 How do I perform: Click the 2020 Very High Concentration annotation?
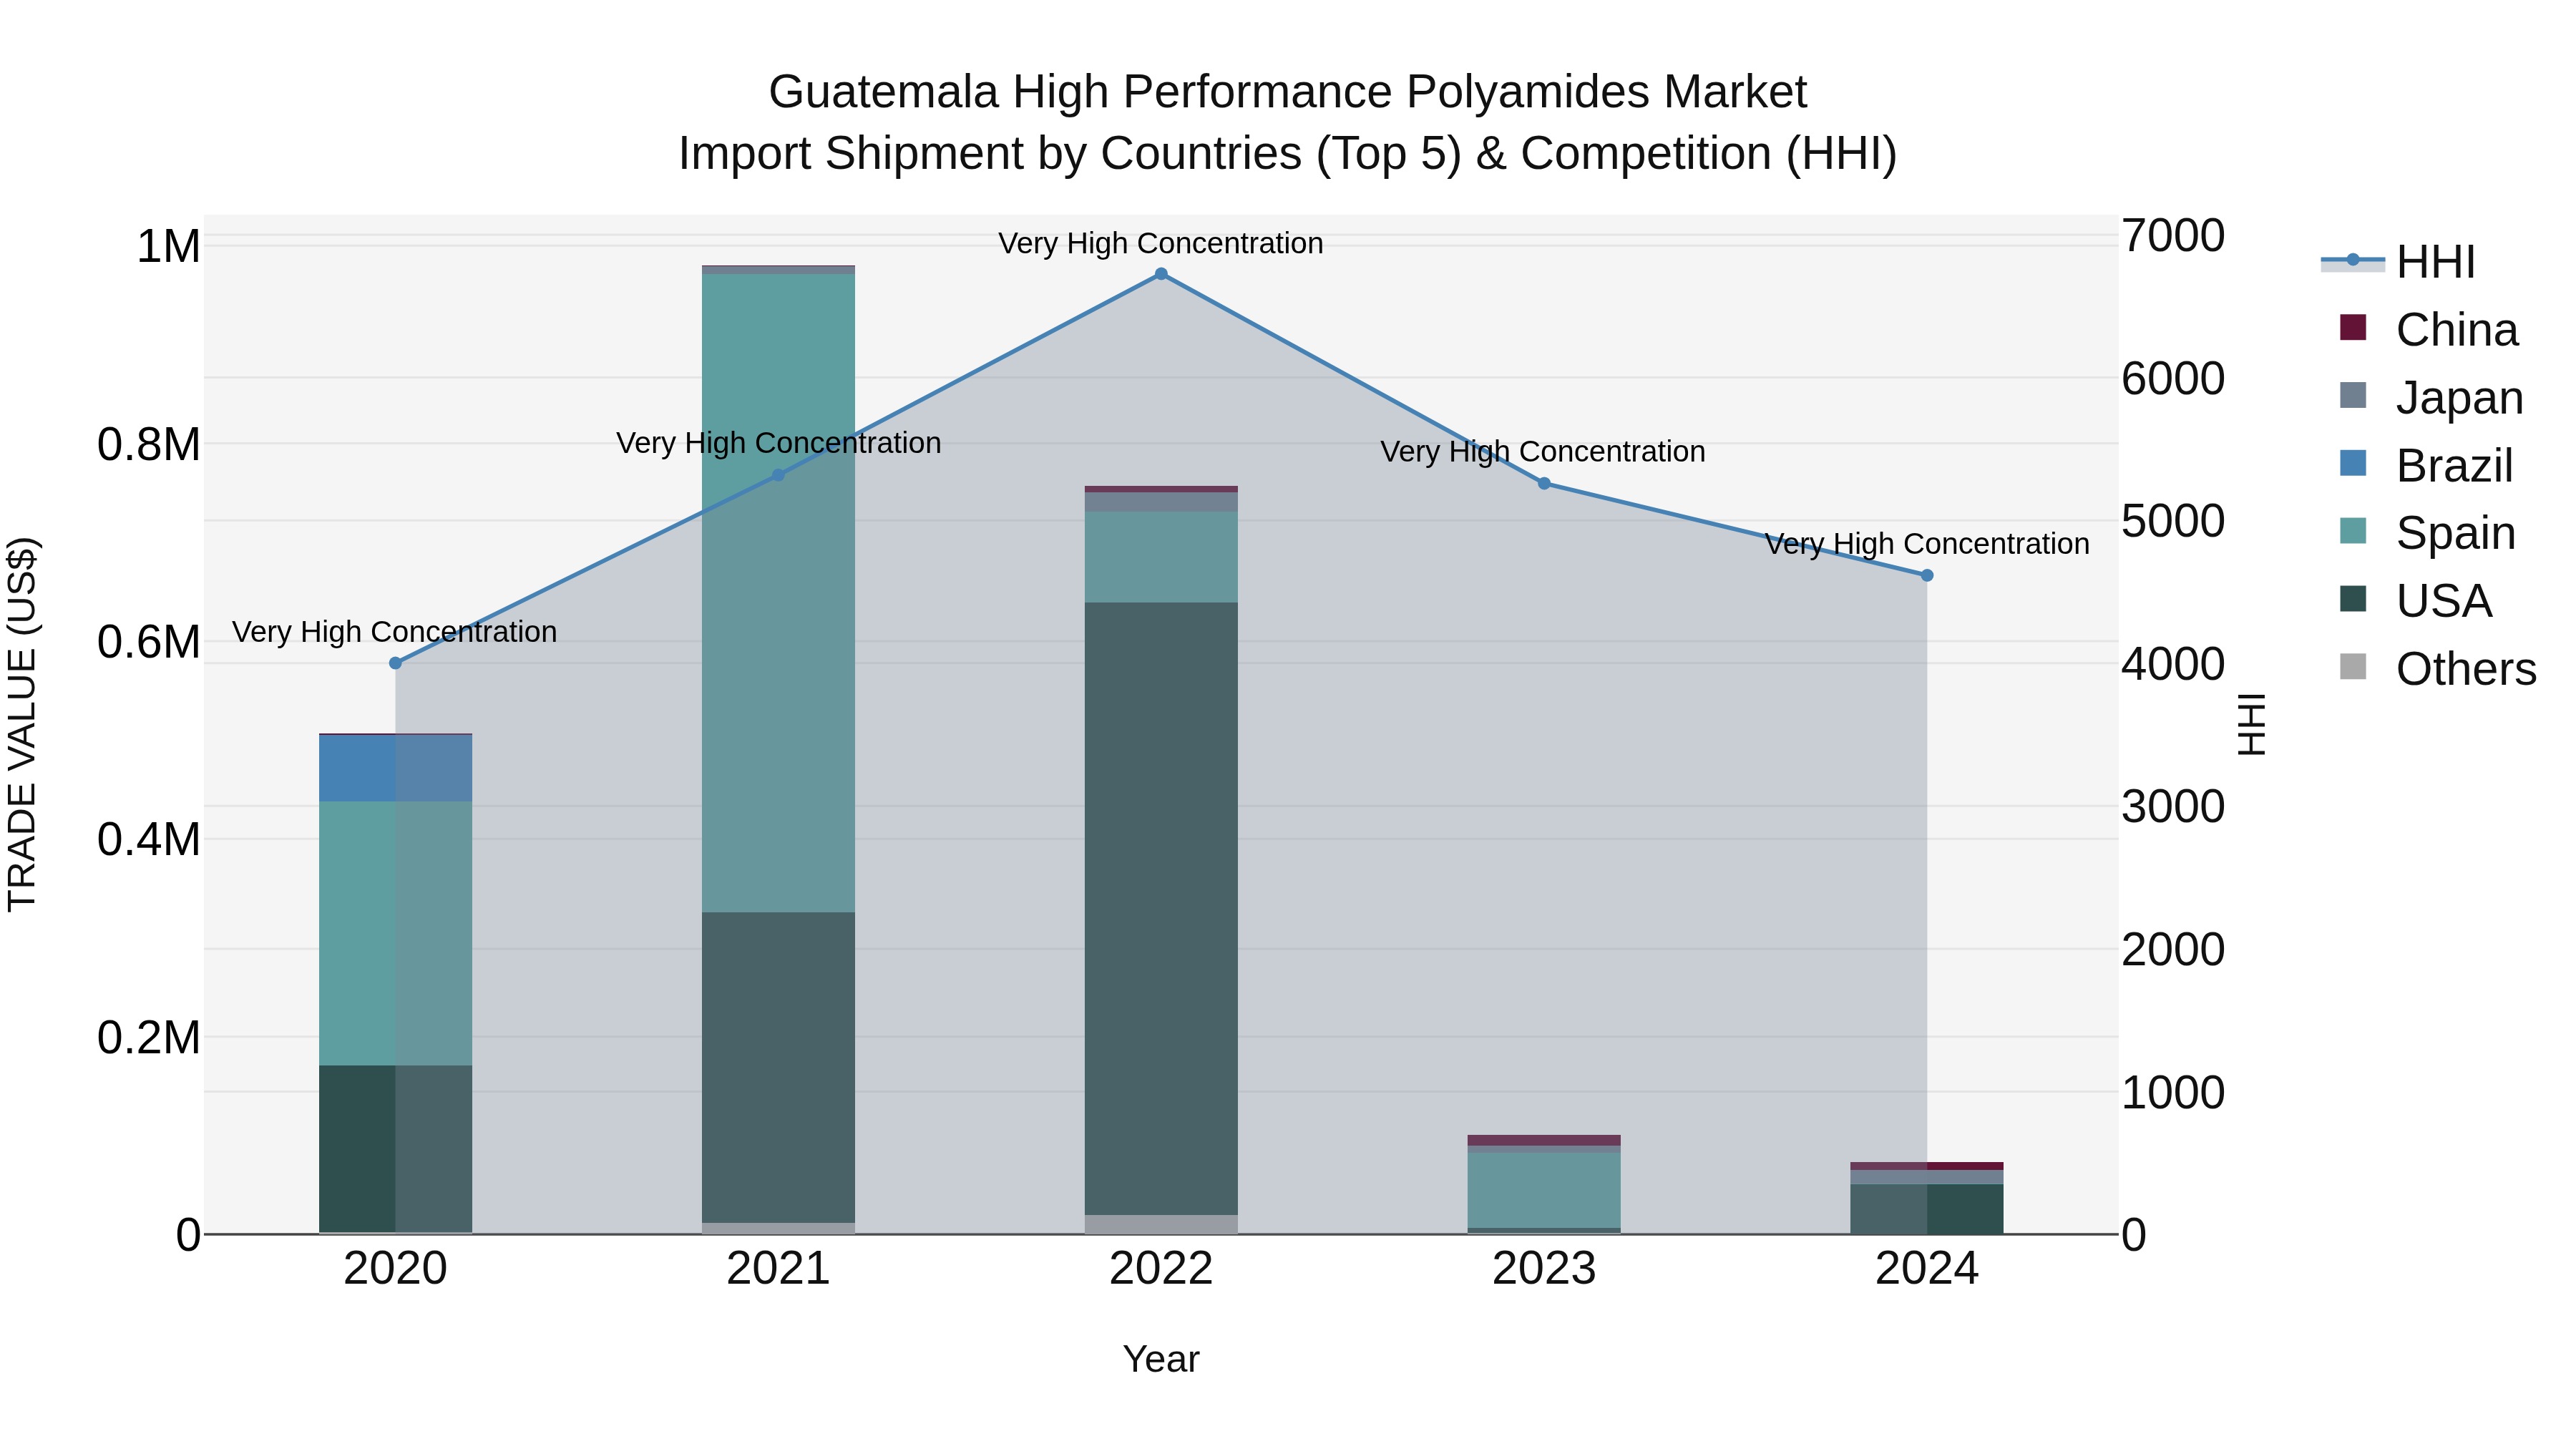click(395, 632)
